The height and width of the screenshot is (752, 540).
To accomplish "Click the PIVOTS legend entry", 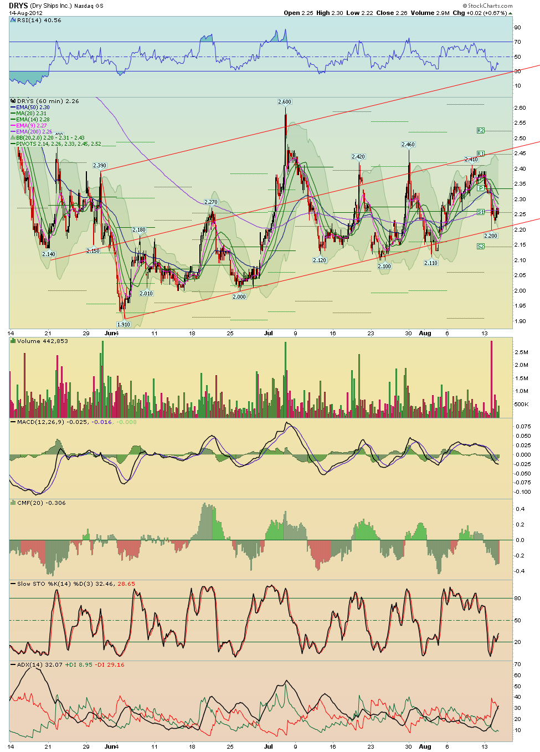I will 59,144.
